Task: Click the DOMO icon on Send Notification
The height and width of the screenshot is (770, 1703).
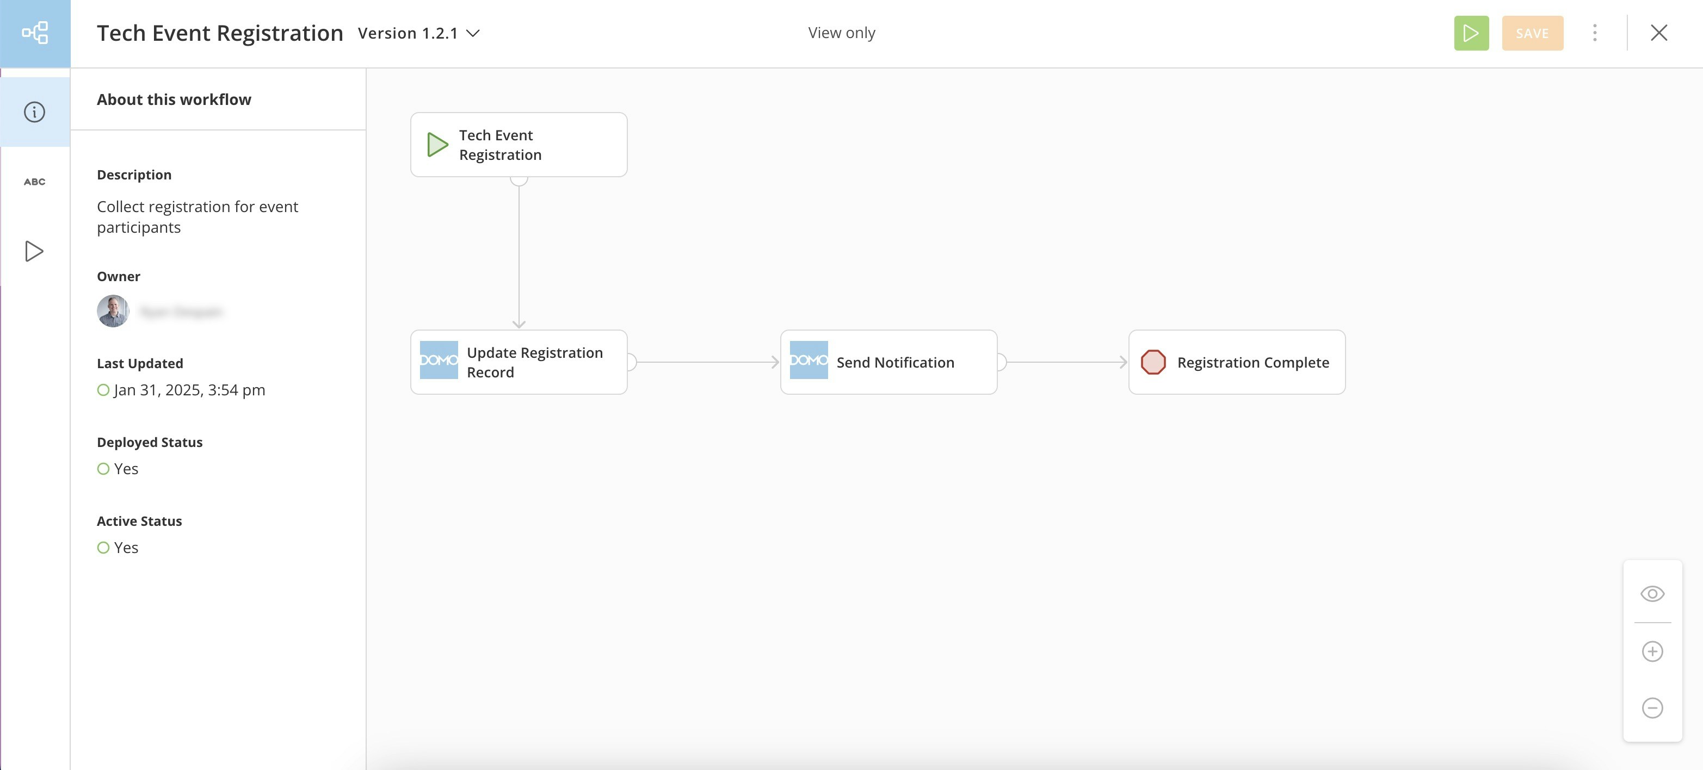Action: pyautogui.click(x=809, y=360)
